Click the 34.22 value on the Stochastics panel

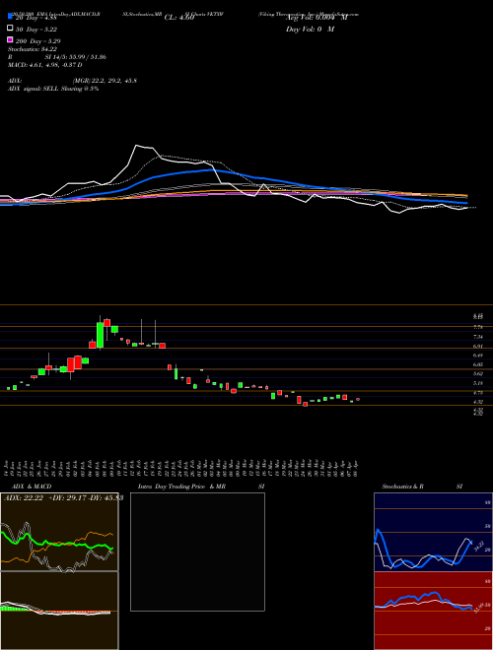click(x=479, y=548)
